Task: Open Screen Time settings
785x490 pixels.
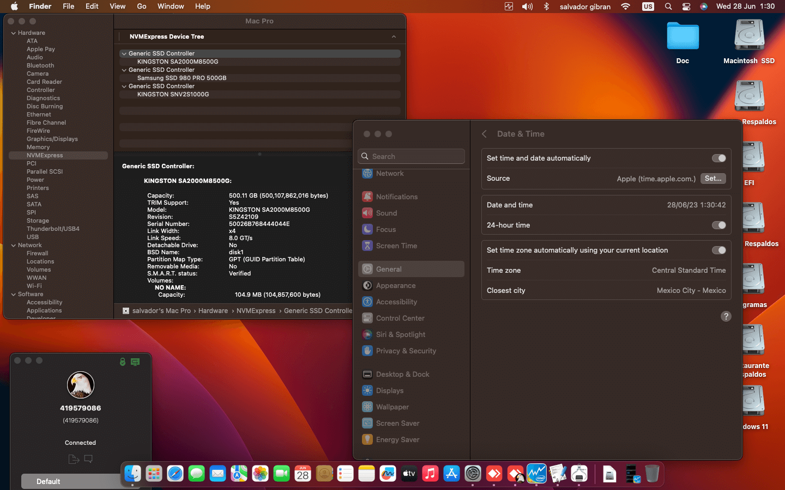Action: coord(412,246)
